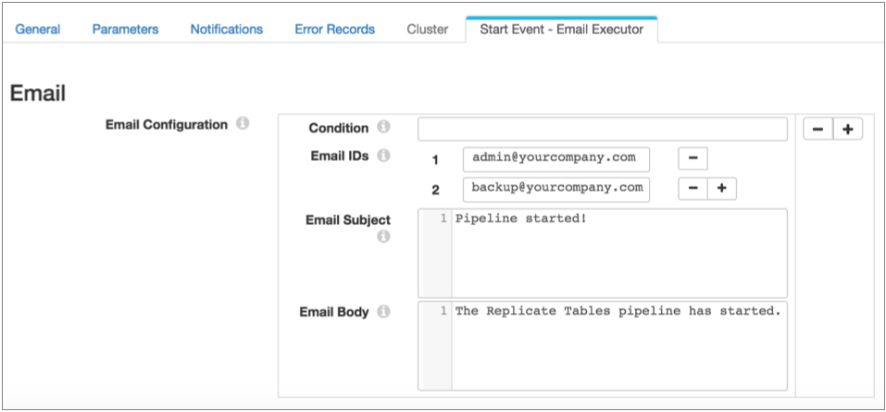Add another email ID after backup address

pos(721,189)
